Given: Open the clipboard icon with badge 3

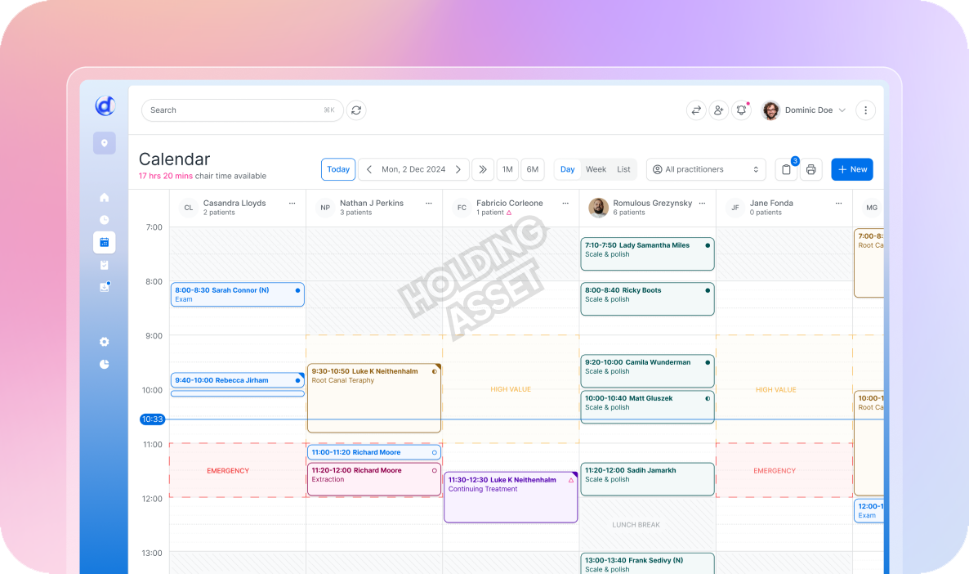Looking at the screenshot, I should [x=786, y=169].
